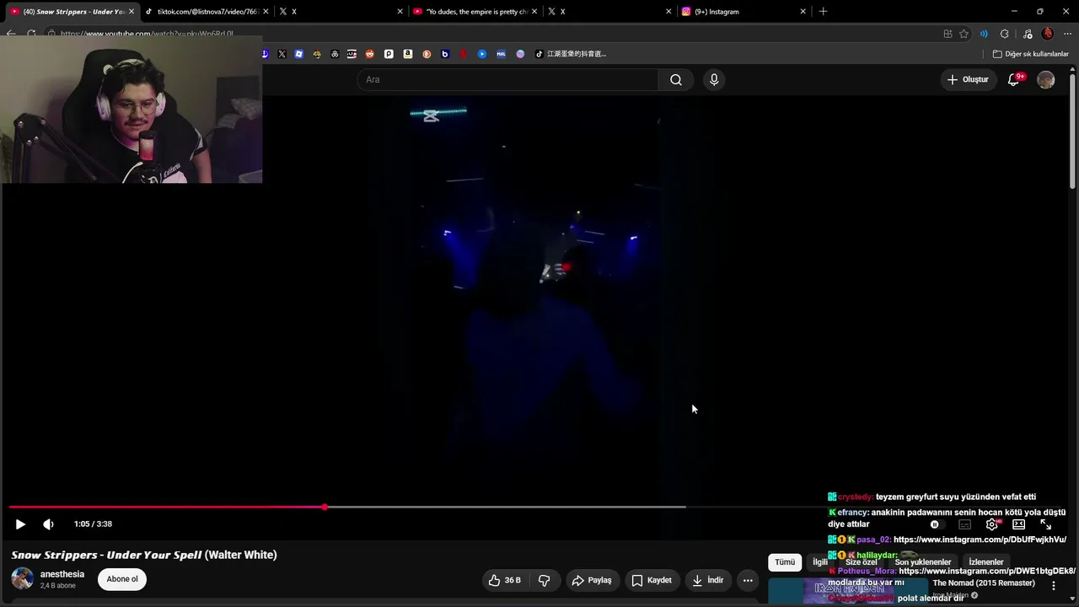Open the browser profile avatar

click(x=1048, y=34)
